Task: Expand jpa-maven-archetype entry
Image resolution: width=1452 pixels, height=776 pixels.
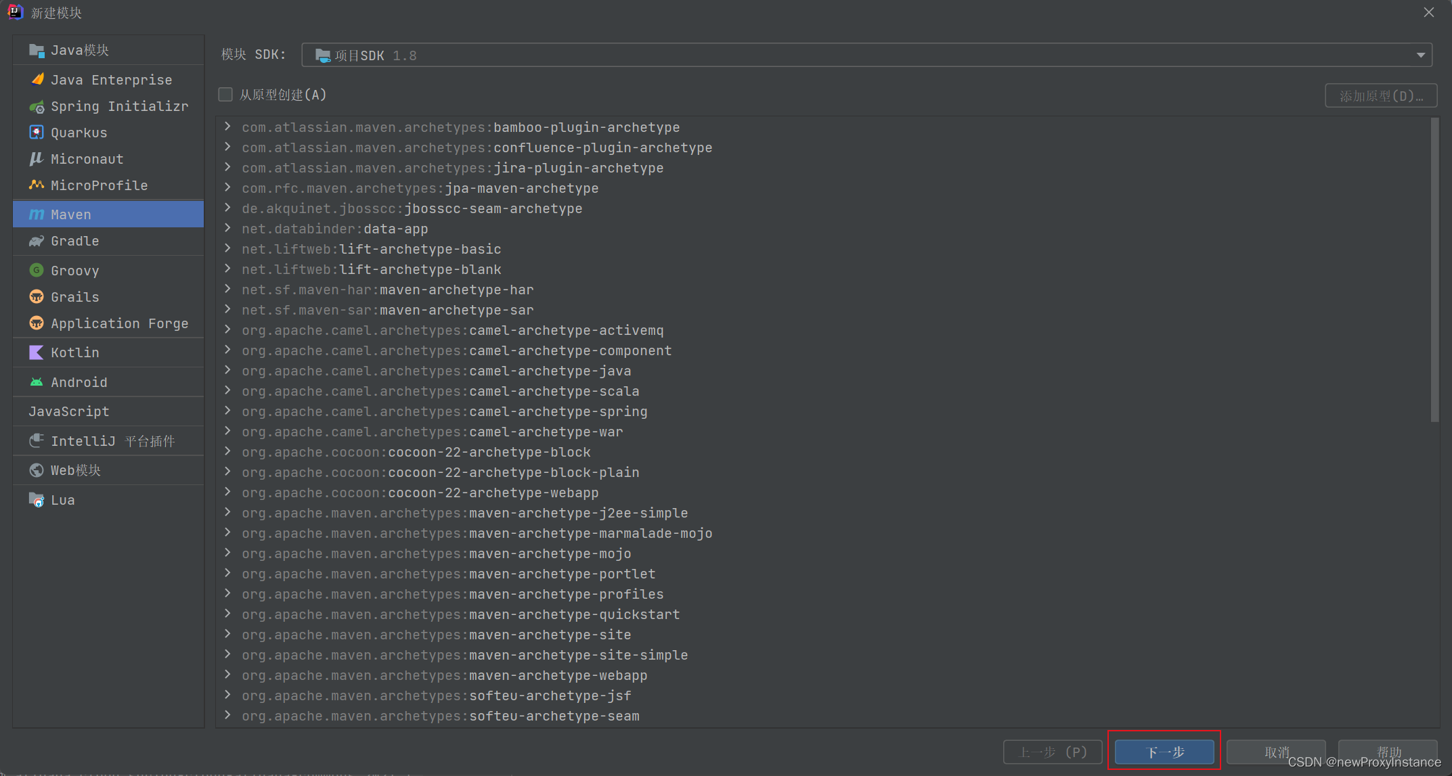Action: click(227, 187)
